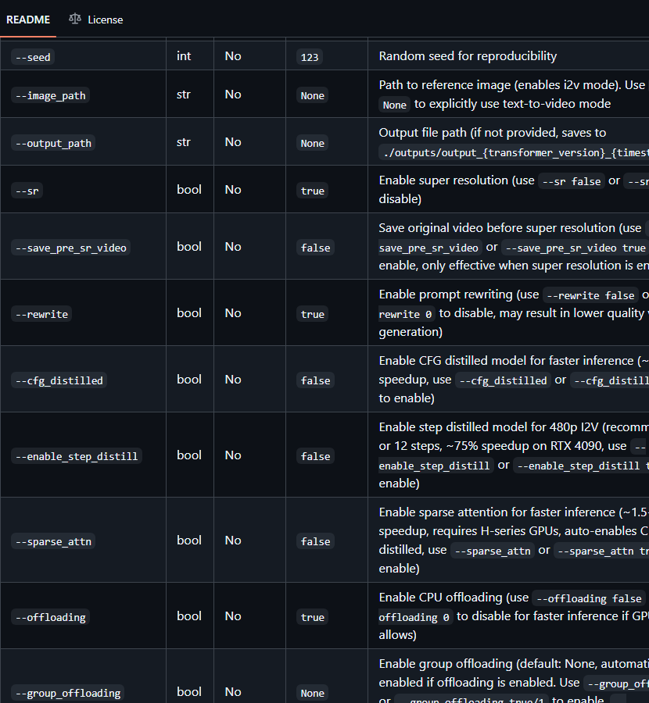Click the outputs path code snippet

pos(514,152)
